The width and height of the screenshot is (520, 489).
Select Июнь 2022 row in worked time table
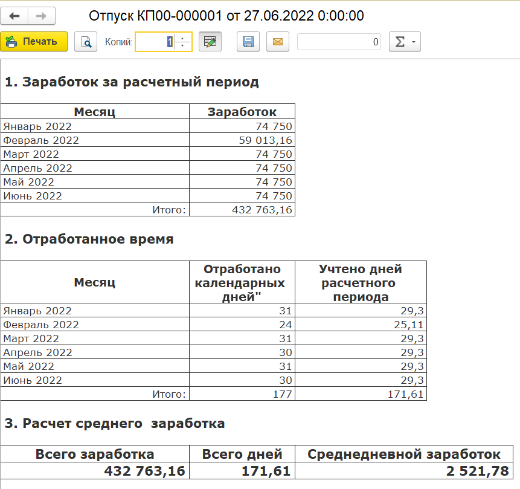click(x=95, y=380)
